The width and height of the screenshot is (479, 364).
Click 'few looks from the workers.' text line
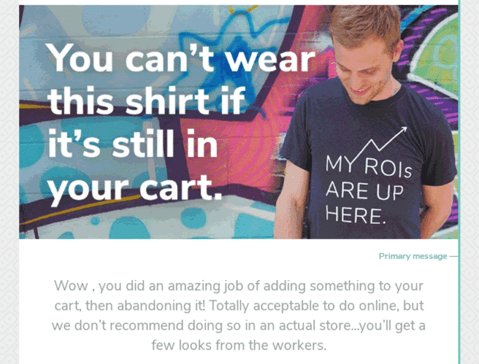(x=239, y=345)
